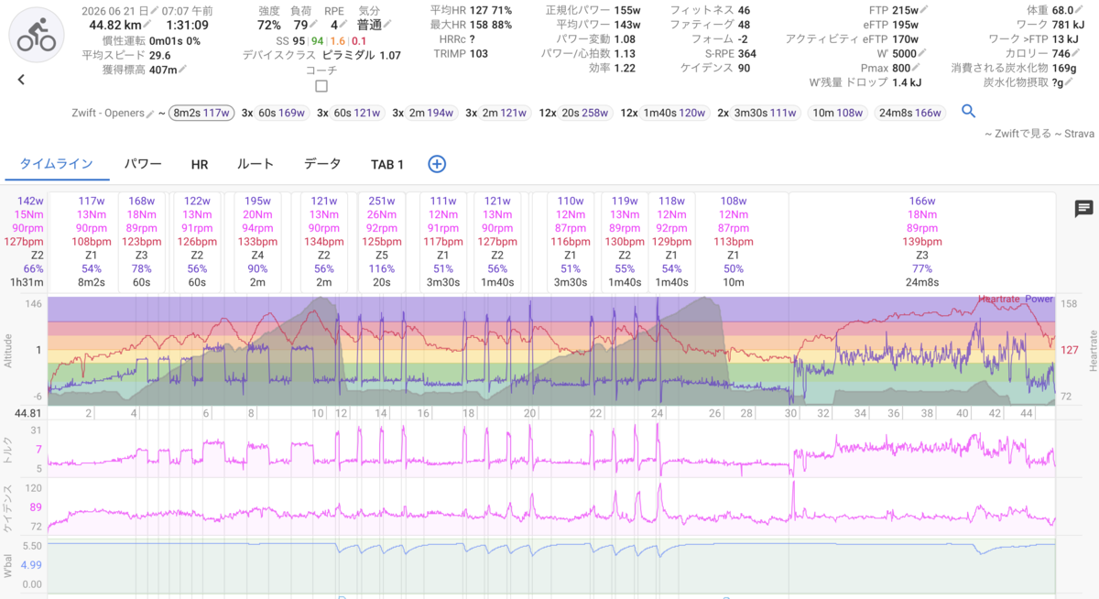Click the TRIMP 103 value
The width and height of the screenshot is (1099, 599).
pyautogui.click(x=479, y=54)
